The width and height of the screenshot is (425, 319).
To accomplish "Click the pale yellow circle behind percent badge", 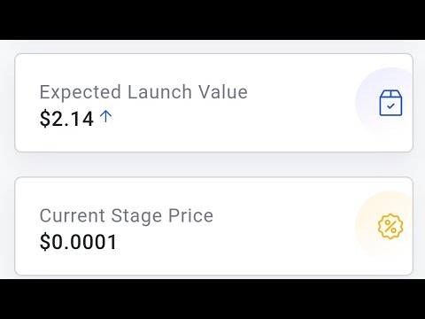I will pyautogui.click(x=384, y=226).
